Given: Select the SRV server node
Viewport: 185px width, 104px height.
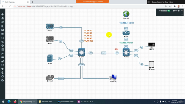Looking at the screenshot, I should (x=50, y=58).
